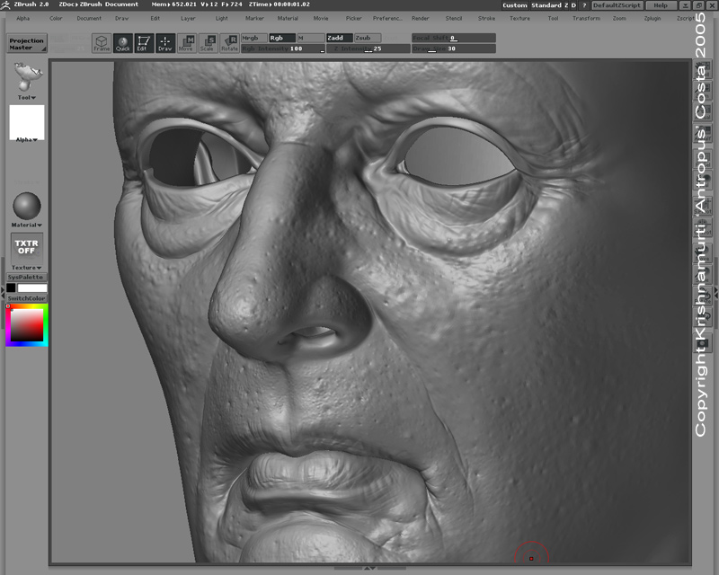This screenshot has width=719, height=575.
Task: Open the Preferences menu
Action: pyautogui.click(x=387, y=18)
